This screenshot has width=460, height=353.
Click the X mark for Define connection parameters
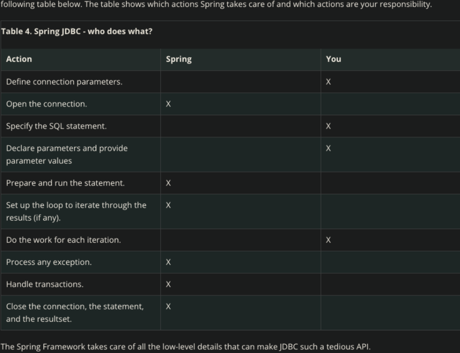coord(328,82)
